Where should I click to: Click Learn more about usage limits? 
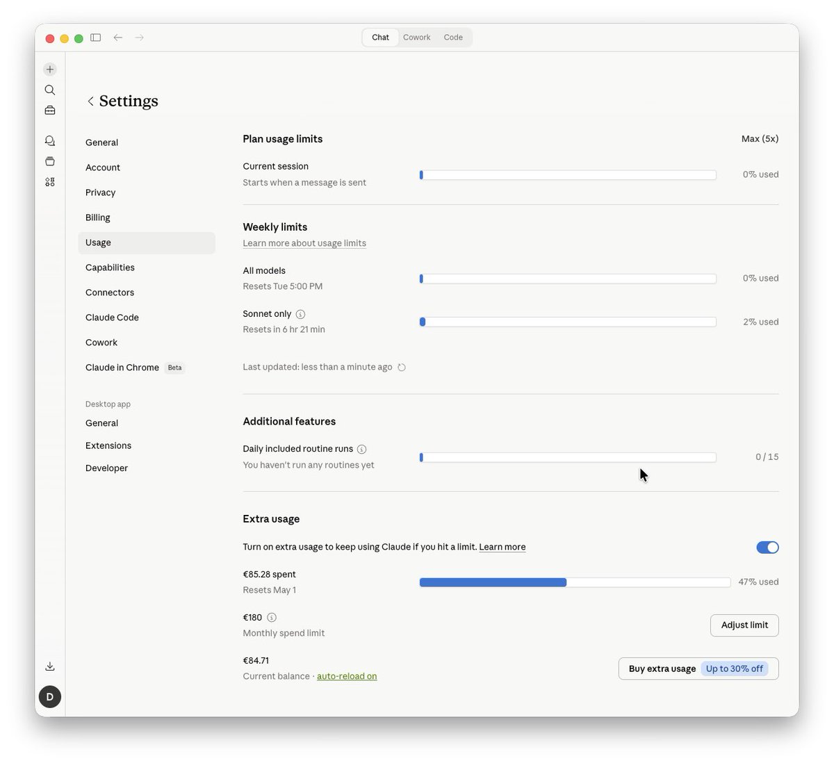(x=304, y=243)
